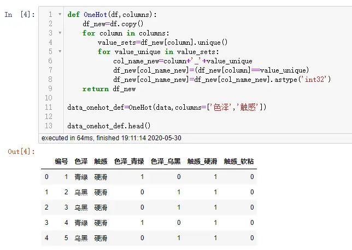Select the 触感_软粘 column header
This screenshot has width=352, height=250.
pyautogui.click(x=239, y=162)
